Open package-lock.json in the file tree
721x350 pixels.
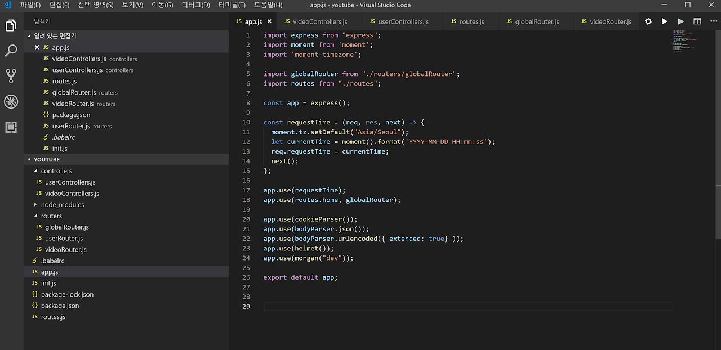pyautogui.click(x=67, y=294)
